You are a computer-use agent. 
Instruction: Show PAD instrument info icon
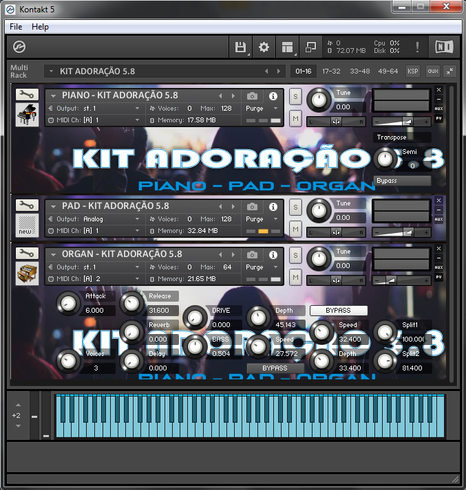click(273, 207)
